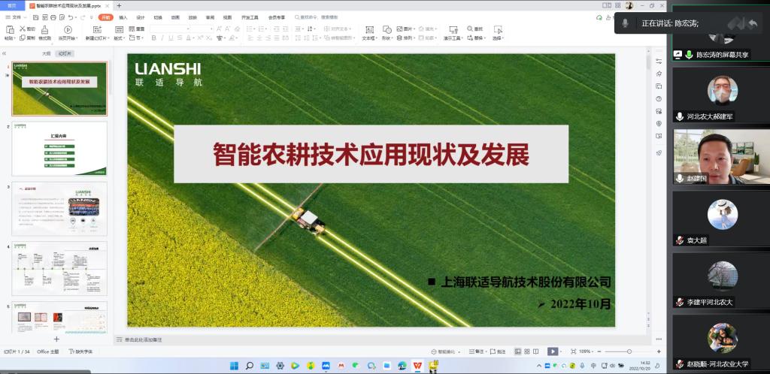Switch to Slide Sorter view in status bar
This screenshot has width=770, height=374.
pos(527,351)
